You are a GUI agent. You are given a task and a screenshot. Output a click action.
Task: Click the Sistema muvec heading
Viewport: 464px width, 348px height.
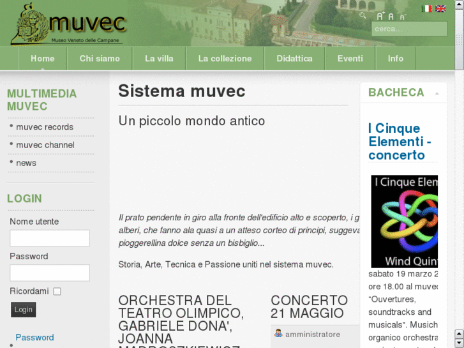pyautogui.click(x=182, y=91)
